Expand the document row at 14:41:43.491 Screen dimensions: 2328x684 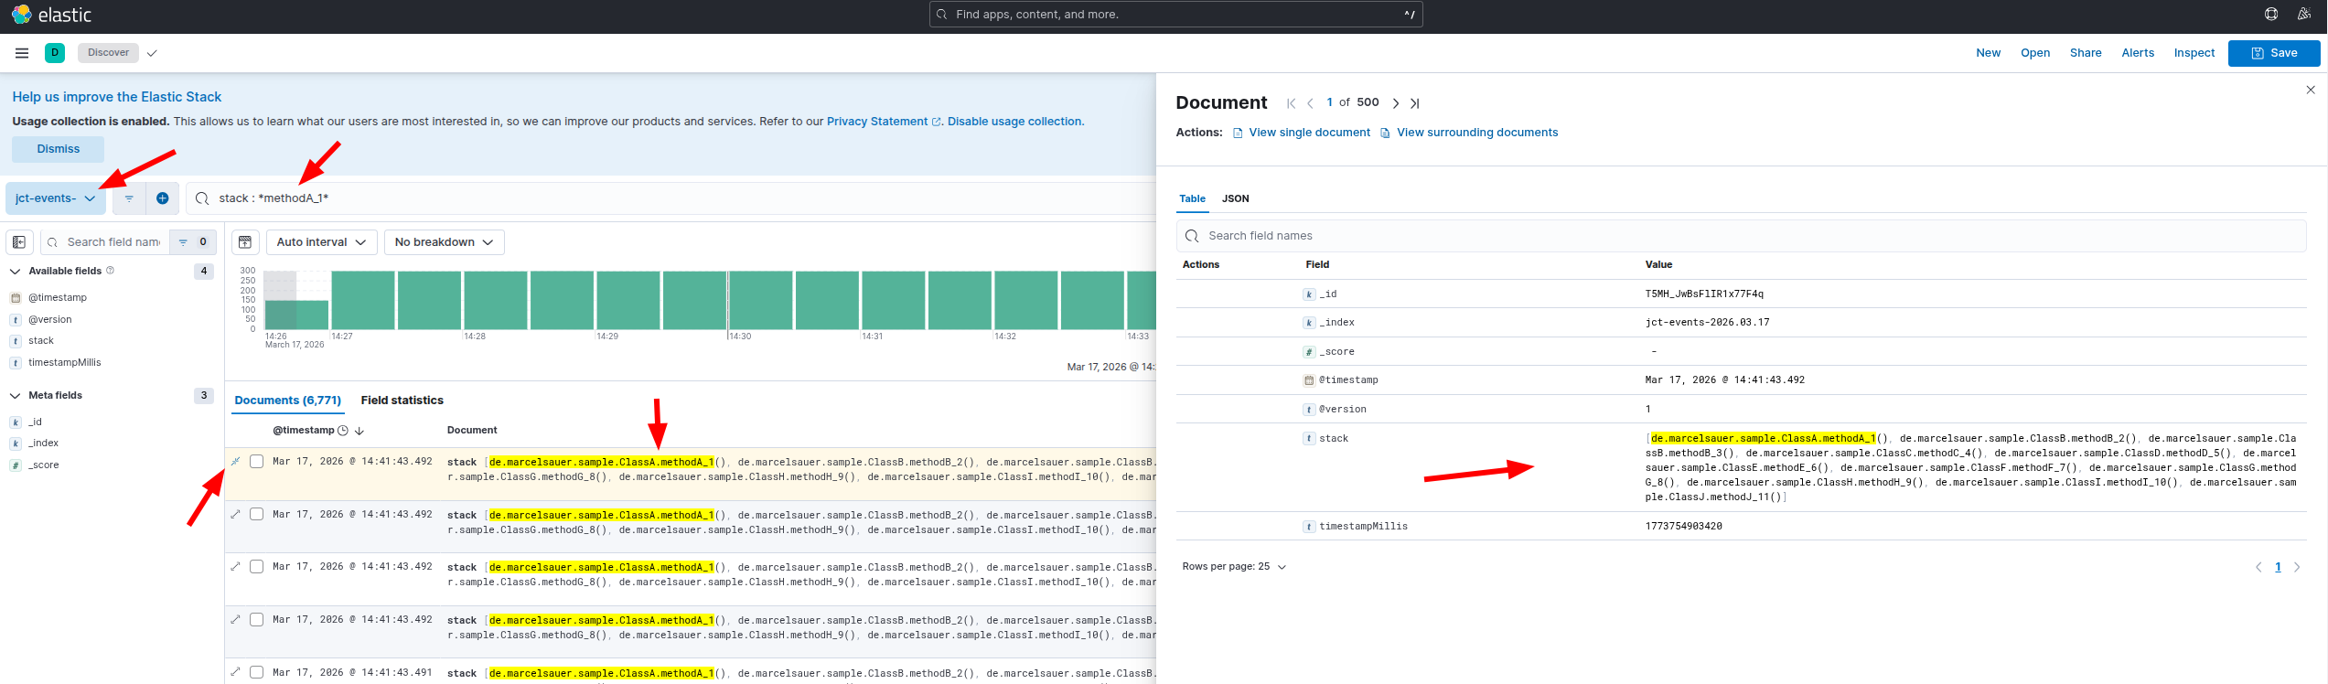235,672
